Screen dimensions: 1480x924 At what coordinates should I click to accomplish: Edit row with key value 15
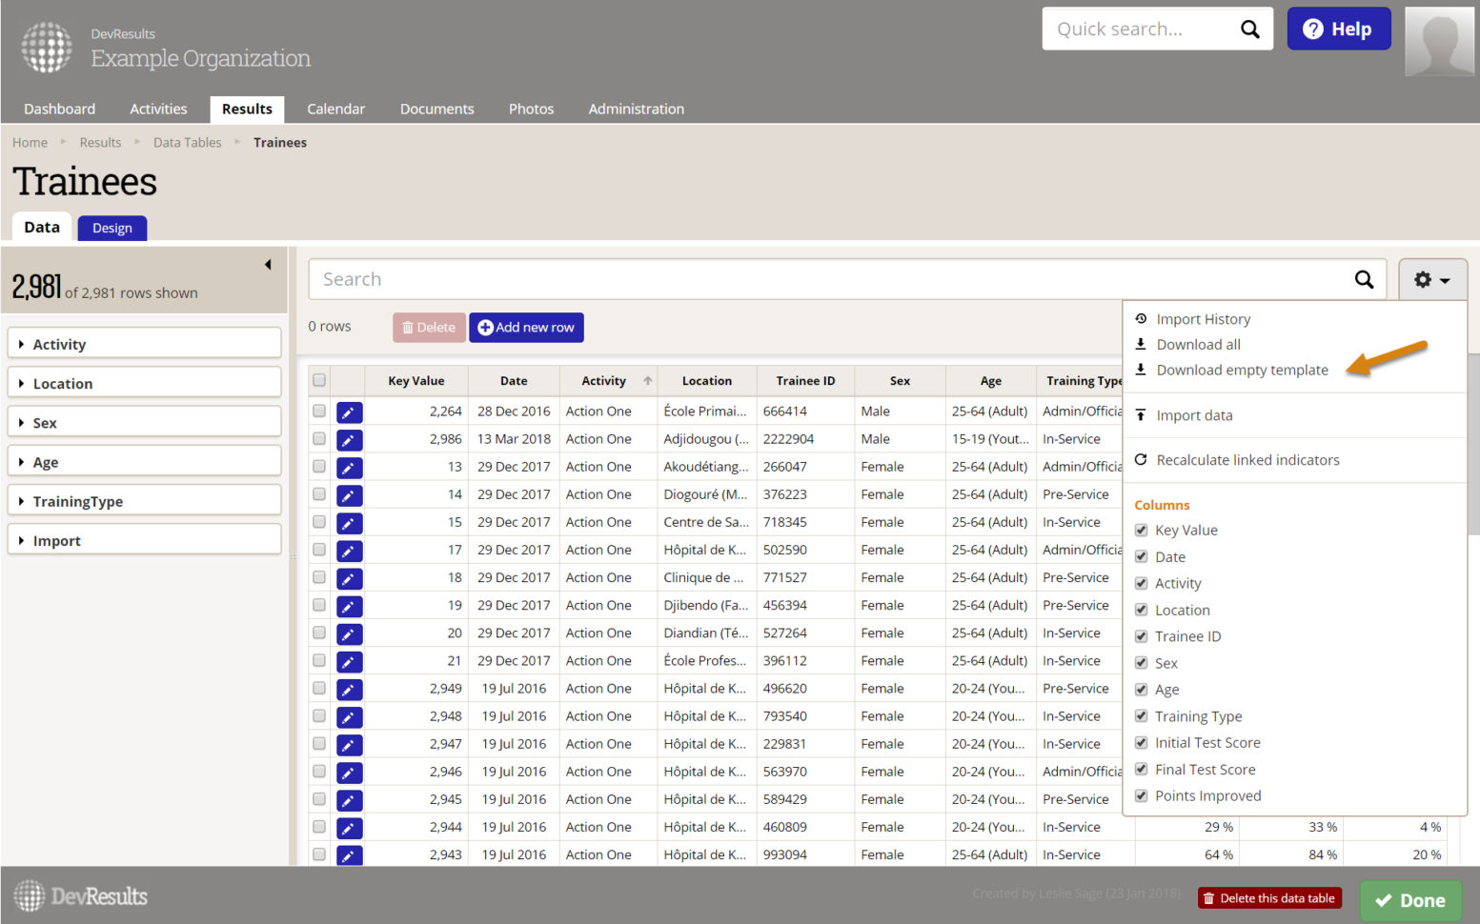(349, 523)
